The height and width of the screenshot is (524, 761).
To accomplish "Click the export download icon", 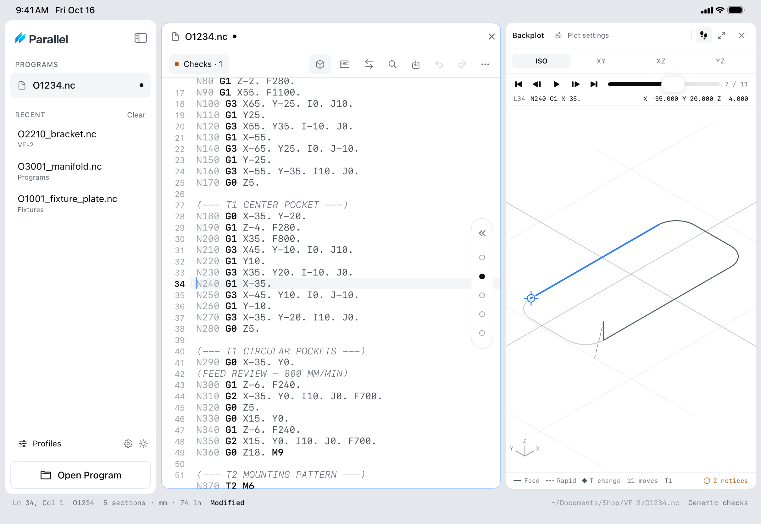I will pos(416,64).
